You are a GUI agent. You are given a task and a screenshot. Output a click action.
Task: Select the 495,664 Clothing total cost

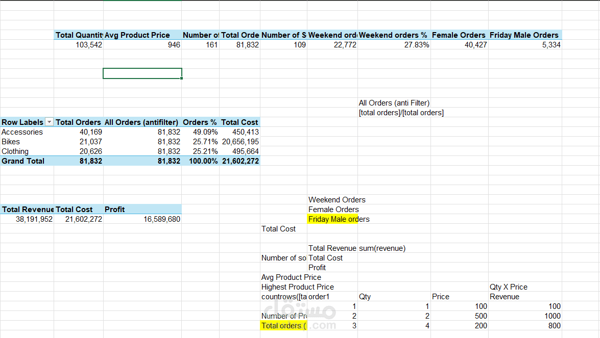click(239, 151)
